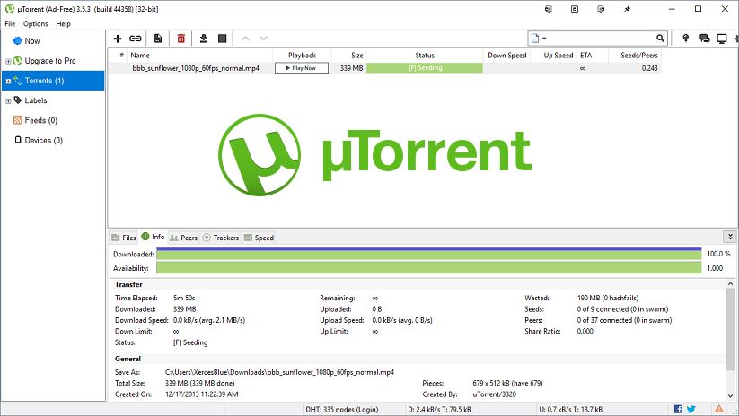Click the info pane scroll down arrow

pyautogui.click(x=730, y=395)
